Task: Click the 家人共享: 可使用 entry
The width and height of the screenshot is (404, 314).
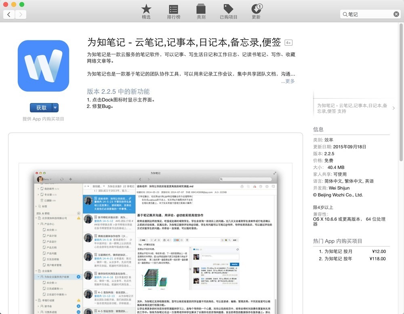Action: point(330,174)
